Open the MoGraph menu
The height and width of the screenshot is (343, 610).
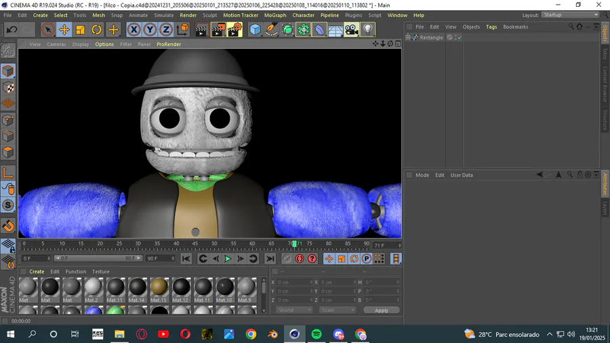click(x=275, y=15)
